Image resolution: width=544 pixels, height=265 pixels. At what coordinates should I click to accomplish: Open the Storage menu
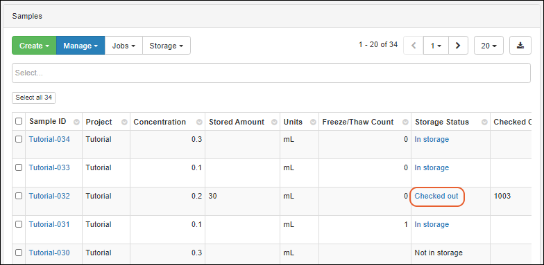(167, 46)
